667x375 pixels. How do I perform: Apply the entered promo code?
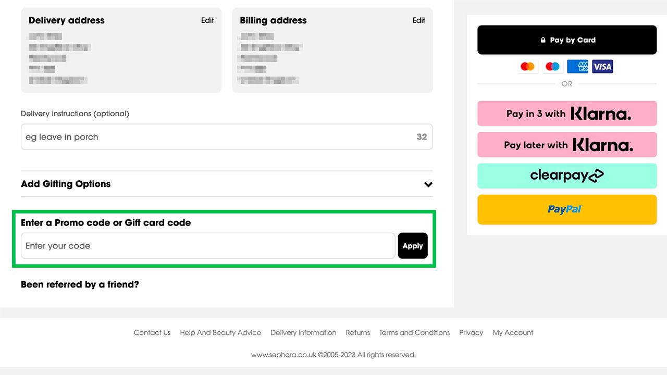pyautogui.click(x=413, y=246)
